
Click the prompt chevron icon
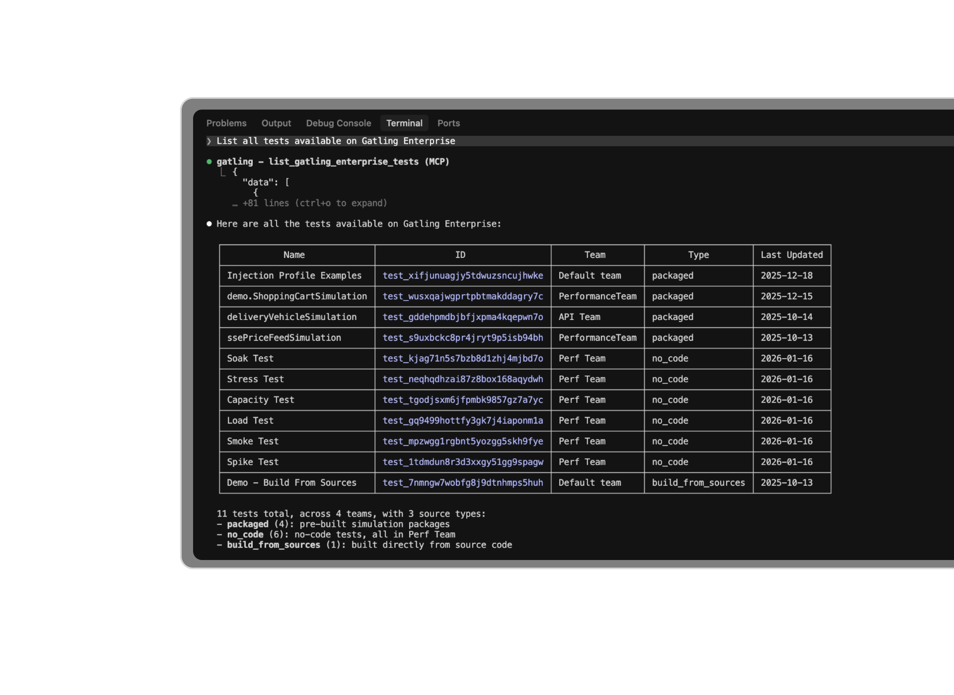[x=209, y=141]
